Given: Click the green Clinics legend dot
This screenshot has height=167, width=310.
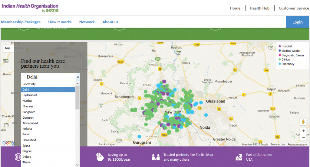Looking at the screenshot, I should coord(279,59).
